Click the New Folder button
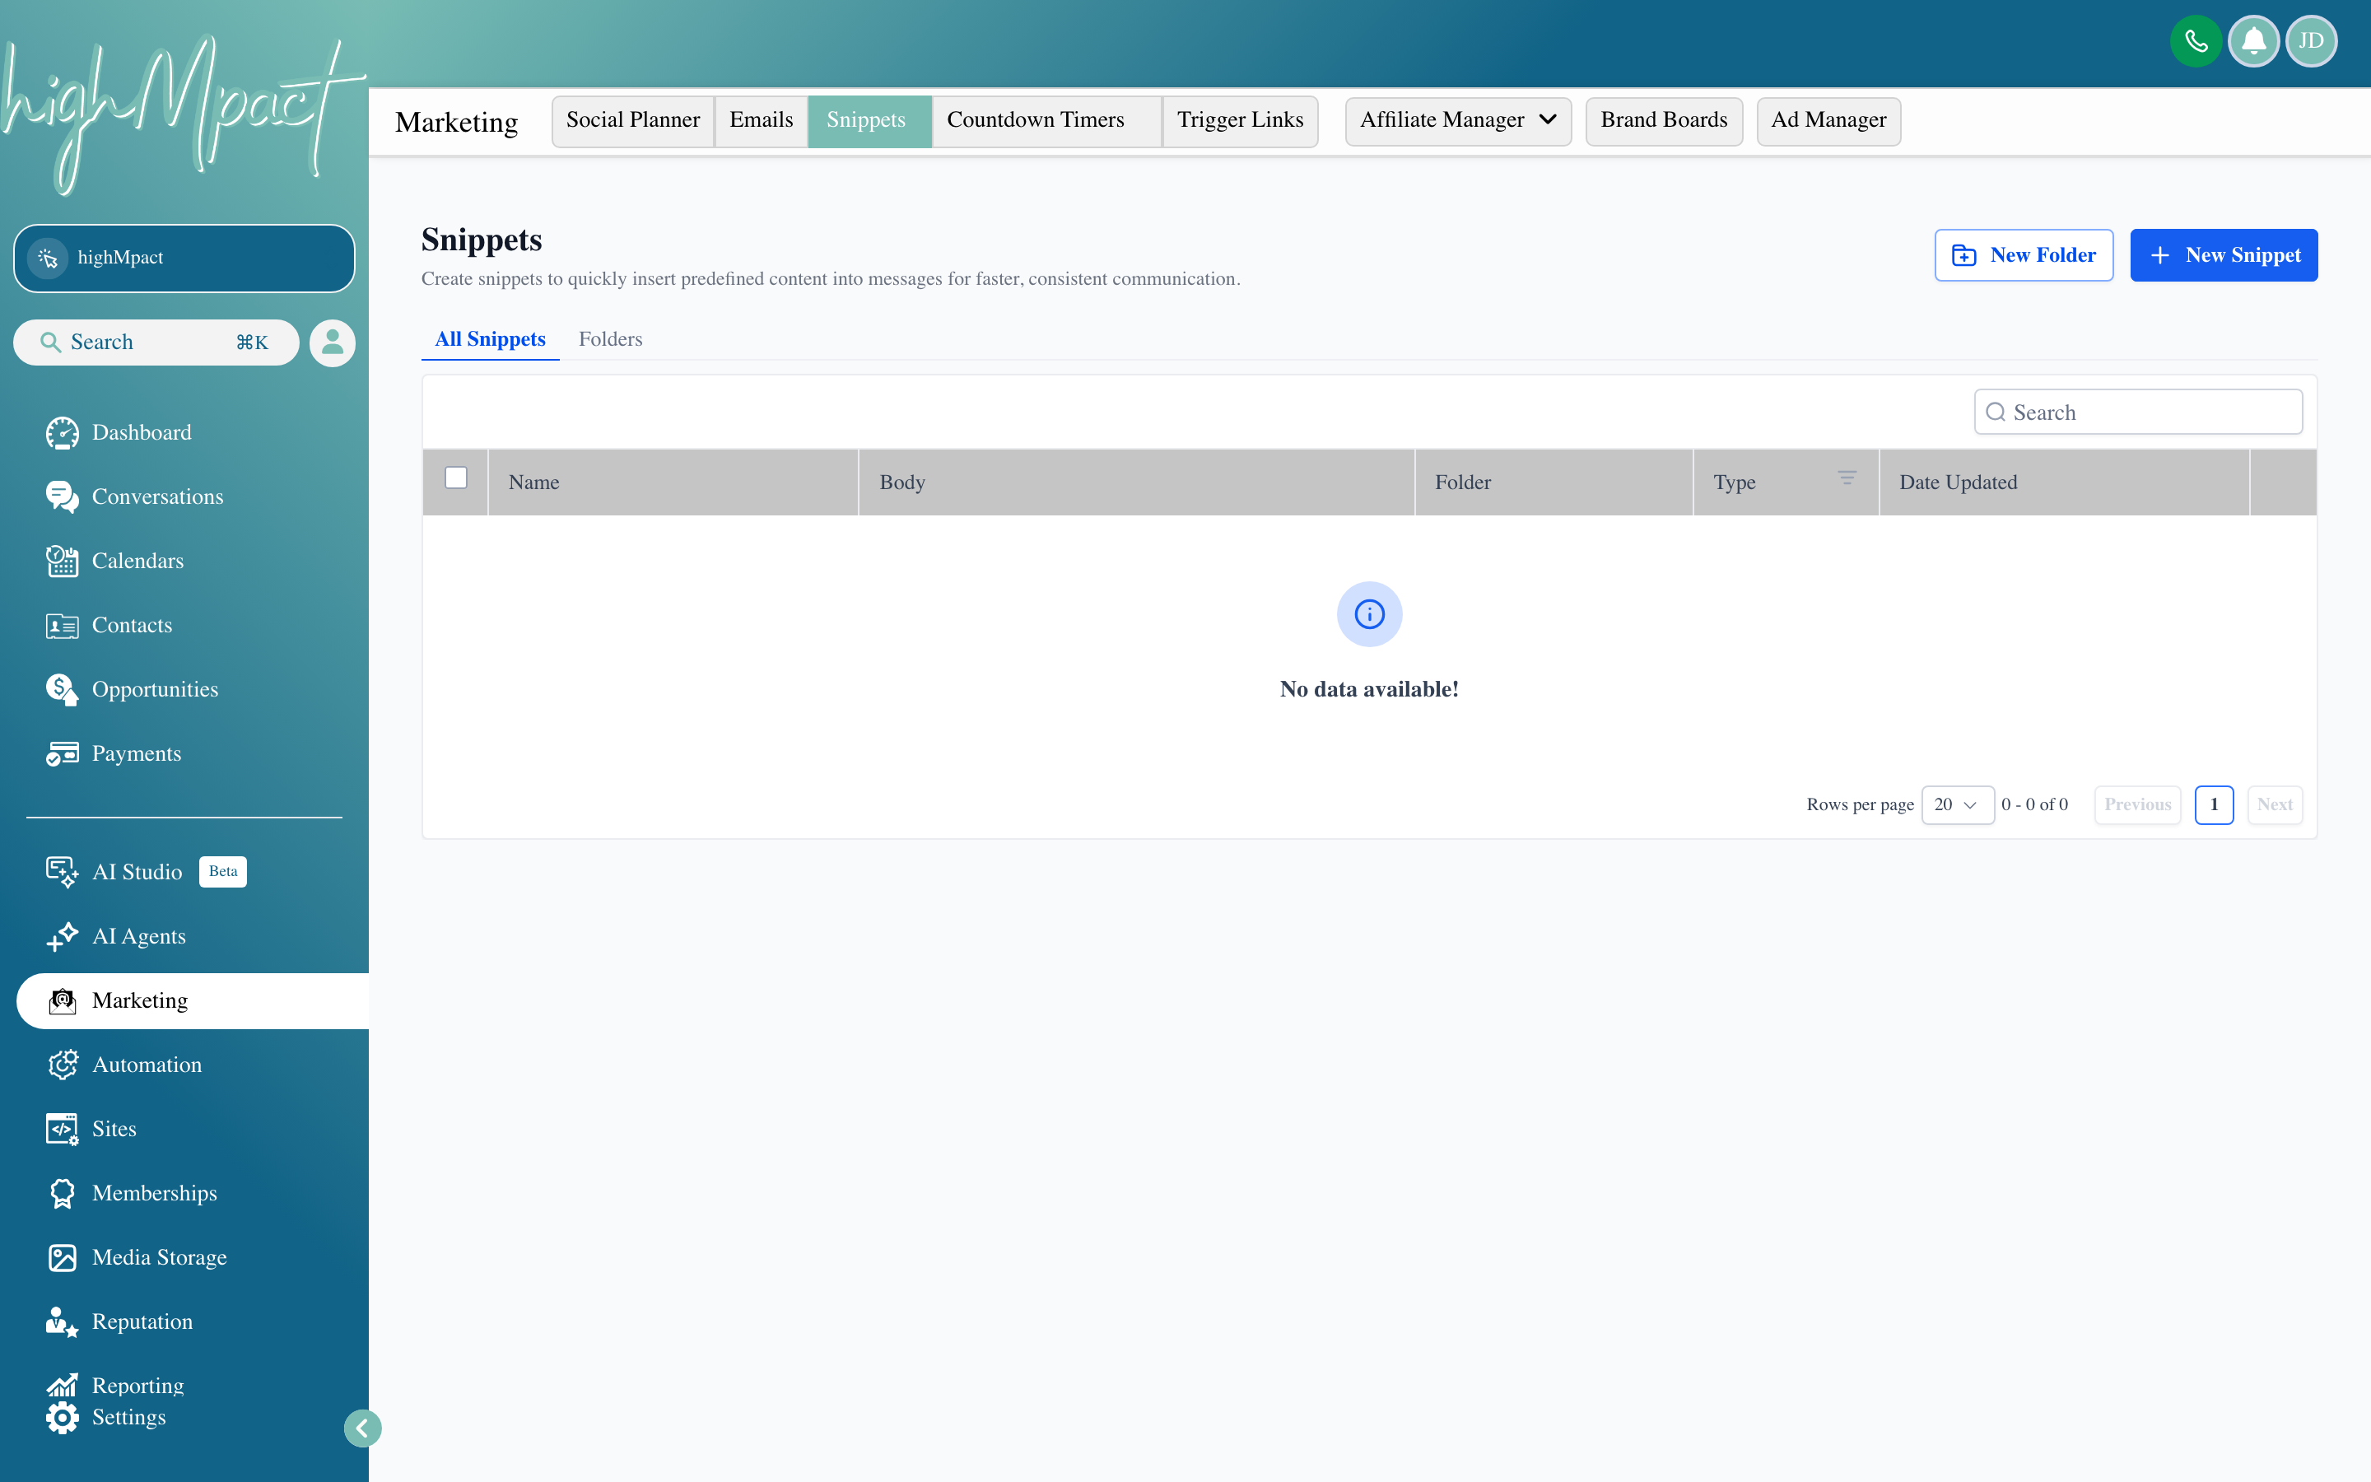This screenshot has height=1482, width=2371. [2024, 255]
